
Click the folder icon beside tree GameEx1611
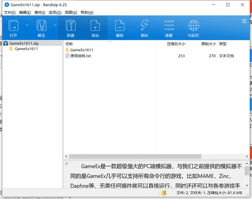coord(11,49)
